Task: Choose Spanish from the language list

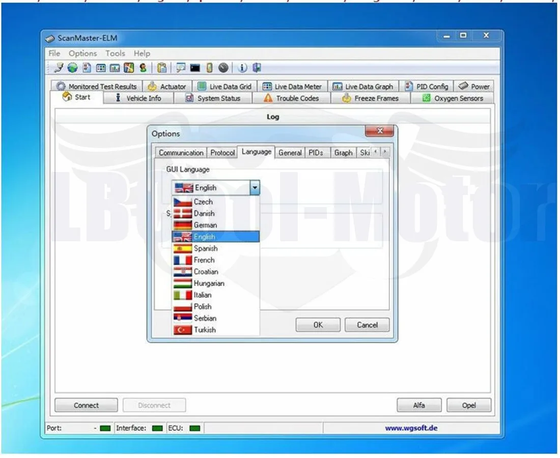Action: 216,248
